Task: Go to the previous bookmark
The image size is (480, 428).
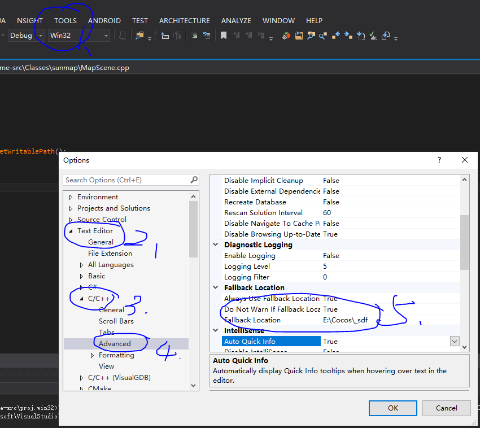Action: click(236, 36)
